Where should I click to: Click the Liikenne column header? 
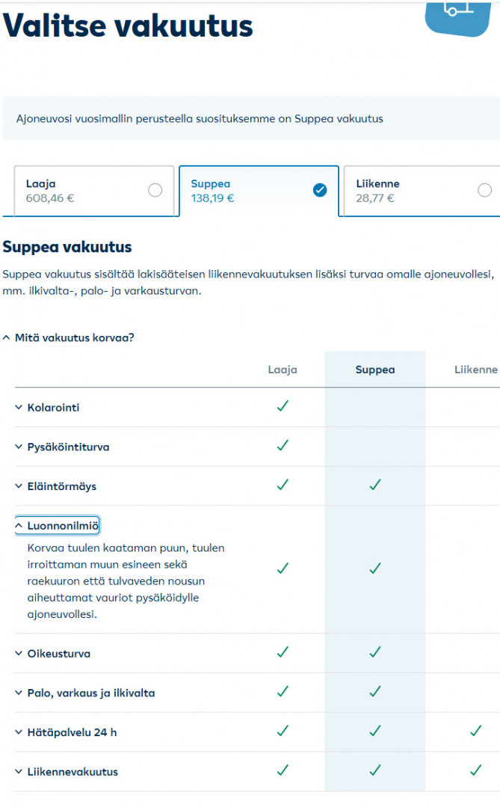(x=475, y=370)
